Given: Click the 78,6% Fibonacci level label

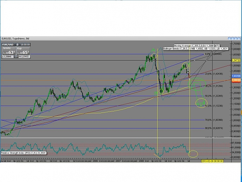Looking at the screenshot, I should point(214,120).
